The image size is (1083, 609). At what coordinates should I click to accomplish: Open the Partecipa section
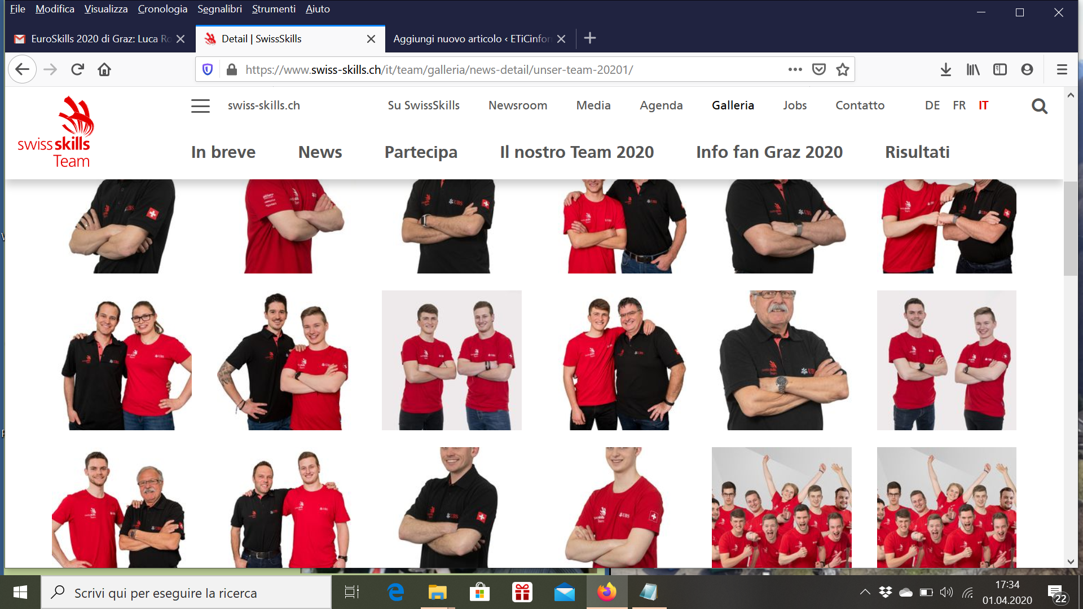tap(421, 152)
